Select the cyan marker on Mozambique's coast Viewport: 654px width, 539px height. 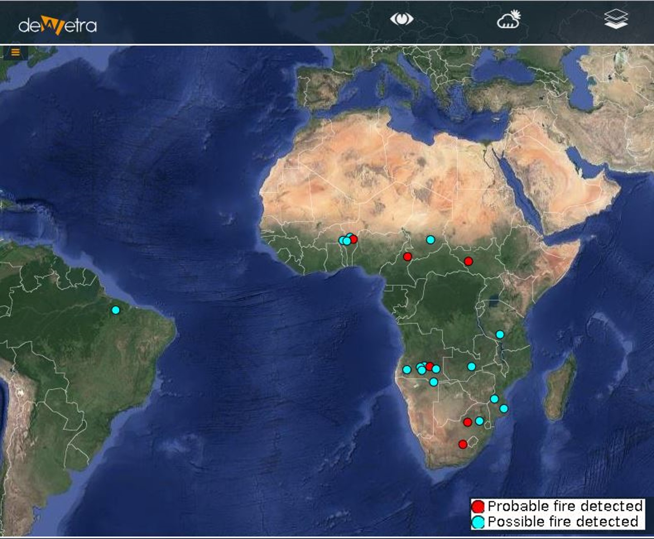click(x=504, y=408)
